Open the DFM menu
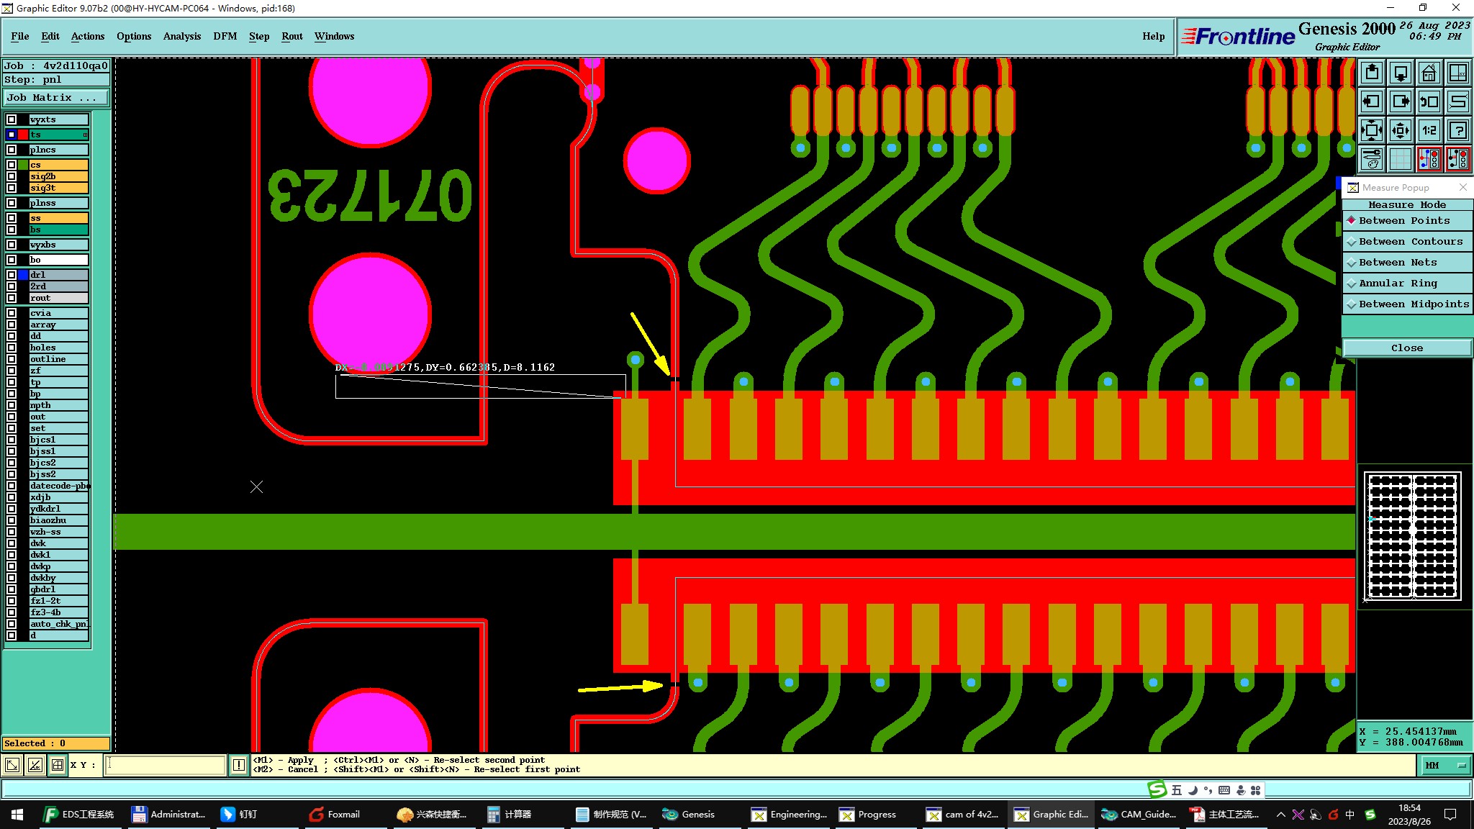1474x829 pixels. [225, 36]
